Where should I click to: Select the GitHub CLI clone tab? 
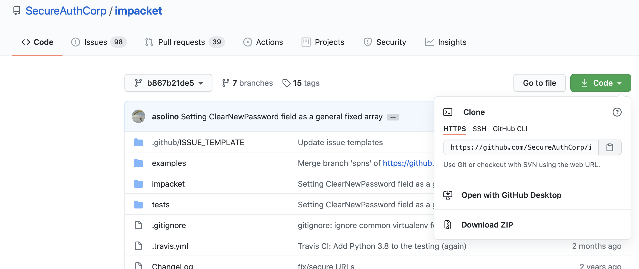510,129
